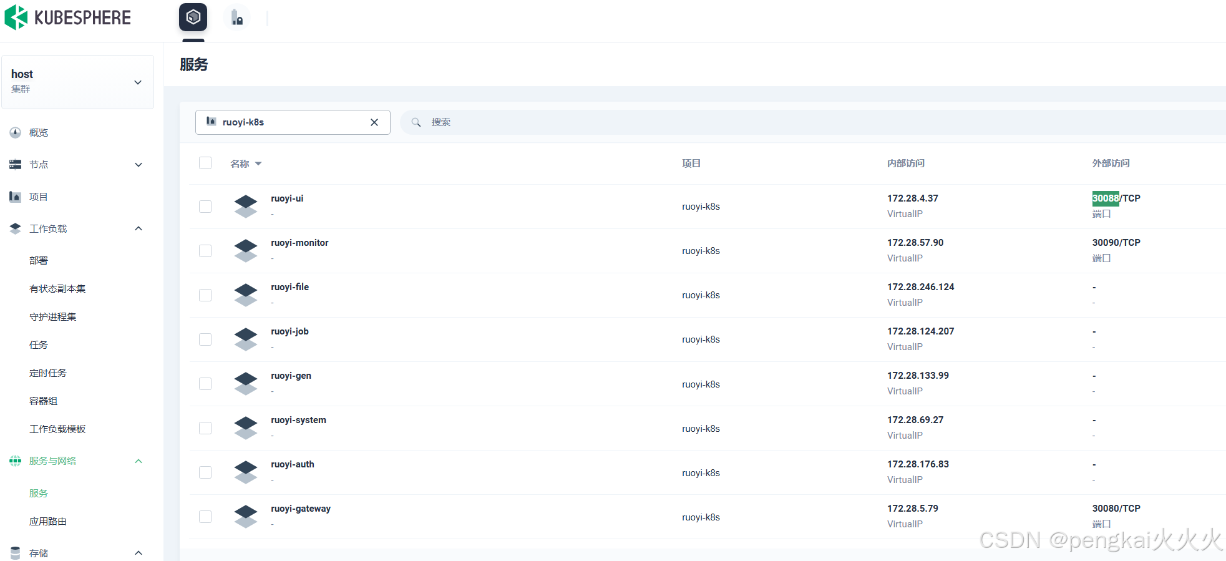Click the overview dashboard icon

16,132
